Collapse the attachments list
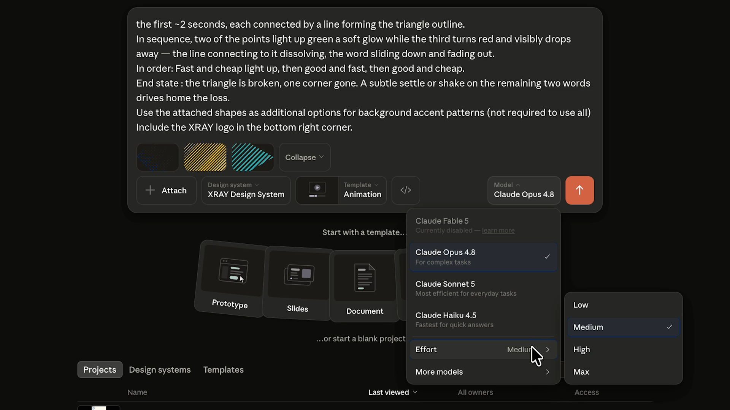Viewport: 730px width, 410px height. coord(305,157)
